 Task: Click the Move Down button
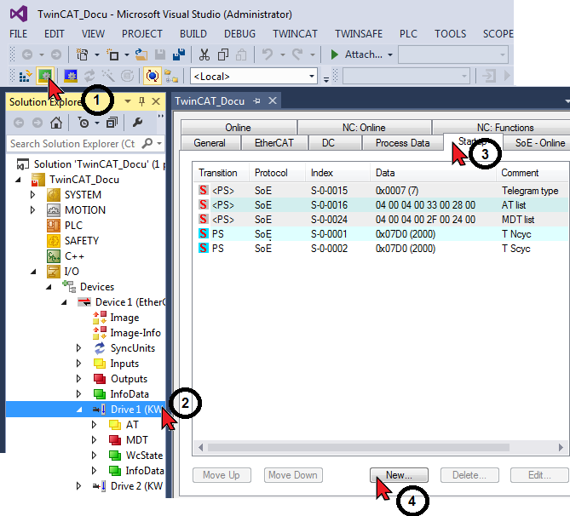[x=293, y=475]
